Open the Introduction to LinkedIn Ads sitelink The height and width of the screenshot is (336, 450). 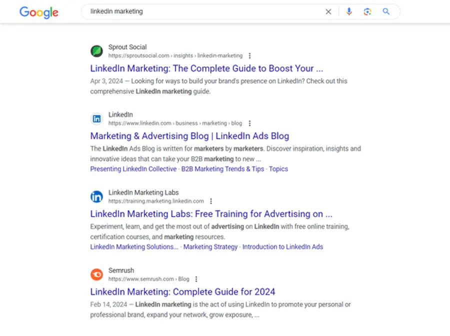(283, 246)
